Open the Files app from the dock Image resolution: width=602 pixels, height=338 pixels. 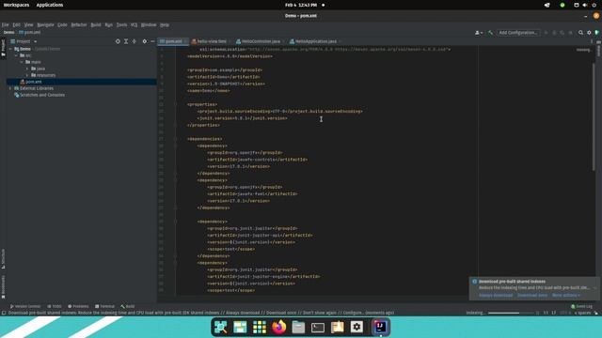click(x=298, y=328)
